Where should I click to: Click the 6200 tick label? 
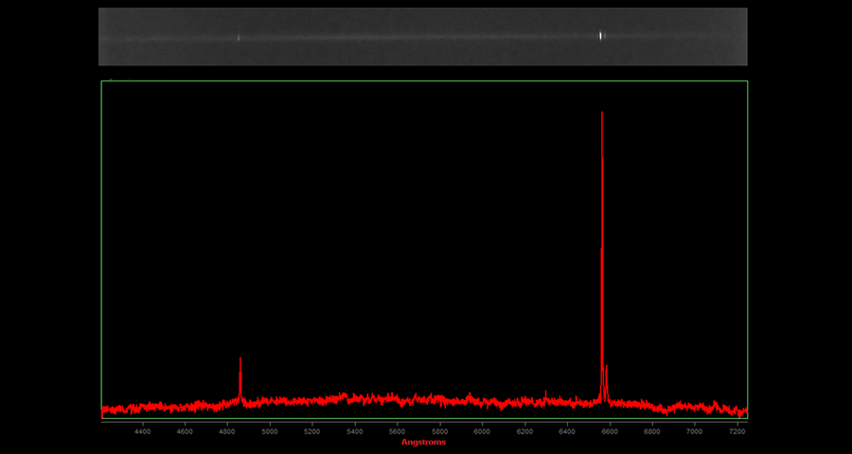pos(525,431)
